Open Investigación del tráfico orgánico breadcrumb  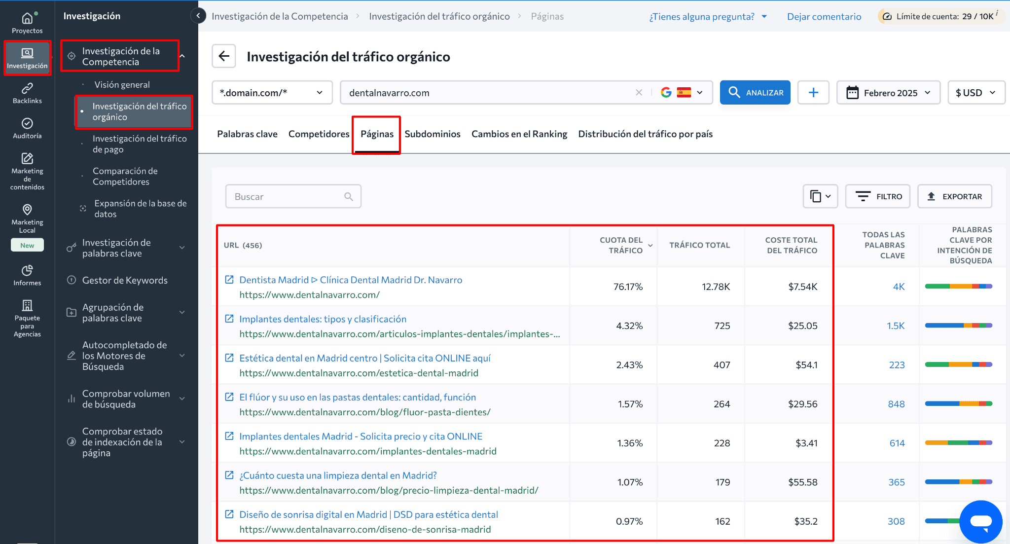[439, 16]
